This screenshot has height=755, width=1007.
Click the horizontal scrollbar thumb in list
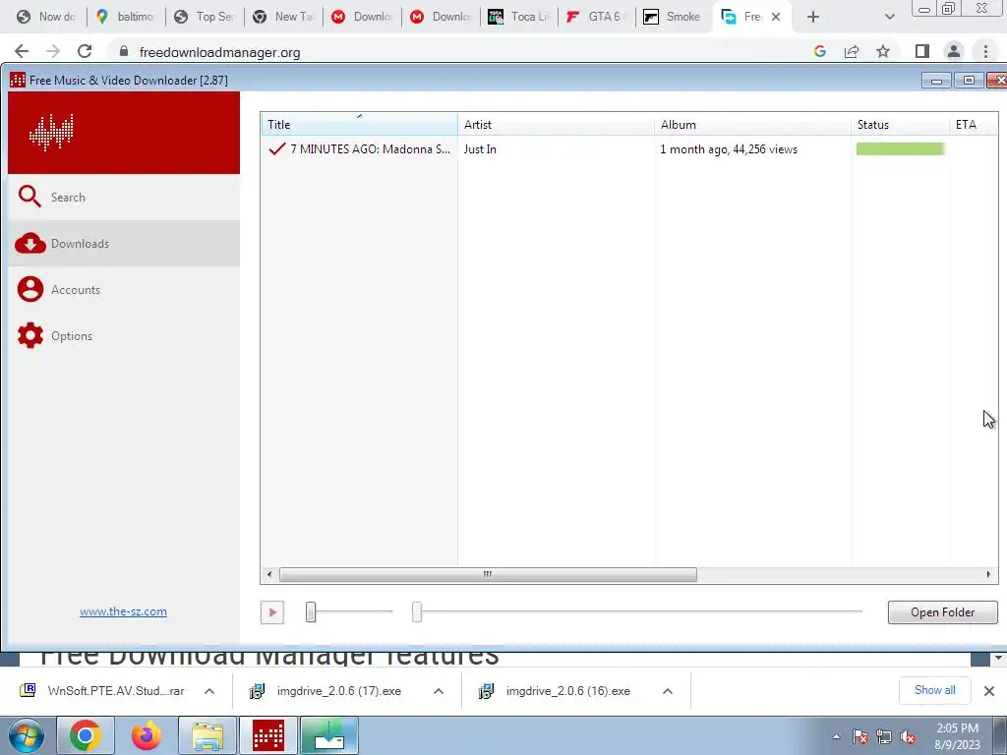coord(488,574)
